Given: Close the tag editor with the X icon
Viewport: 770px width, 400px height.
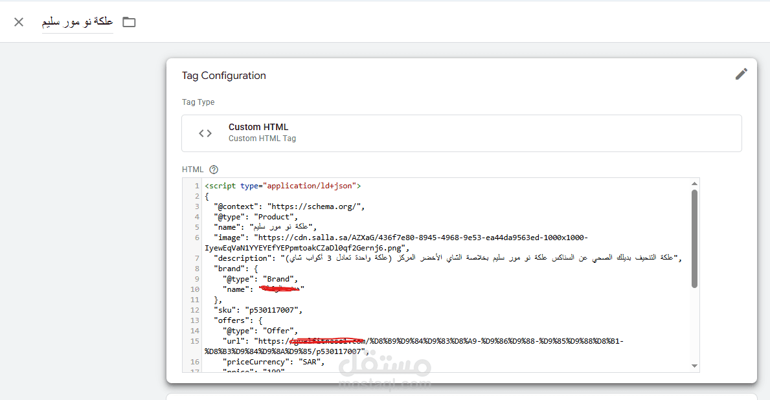Looking at the screenshot, I should (x=19, y=22).
